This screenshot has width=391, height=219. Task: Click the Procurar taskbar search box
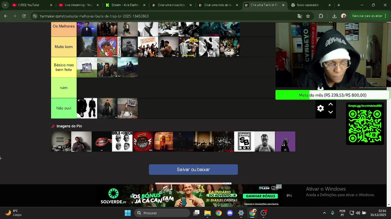pos(162,213)
